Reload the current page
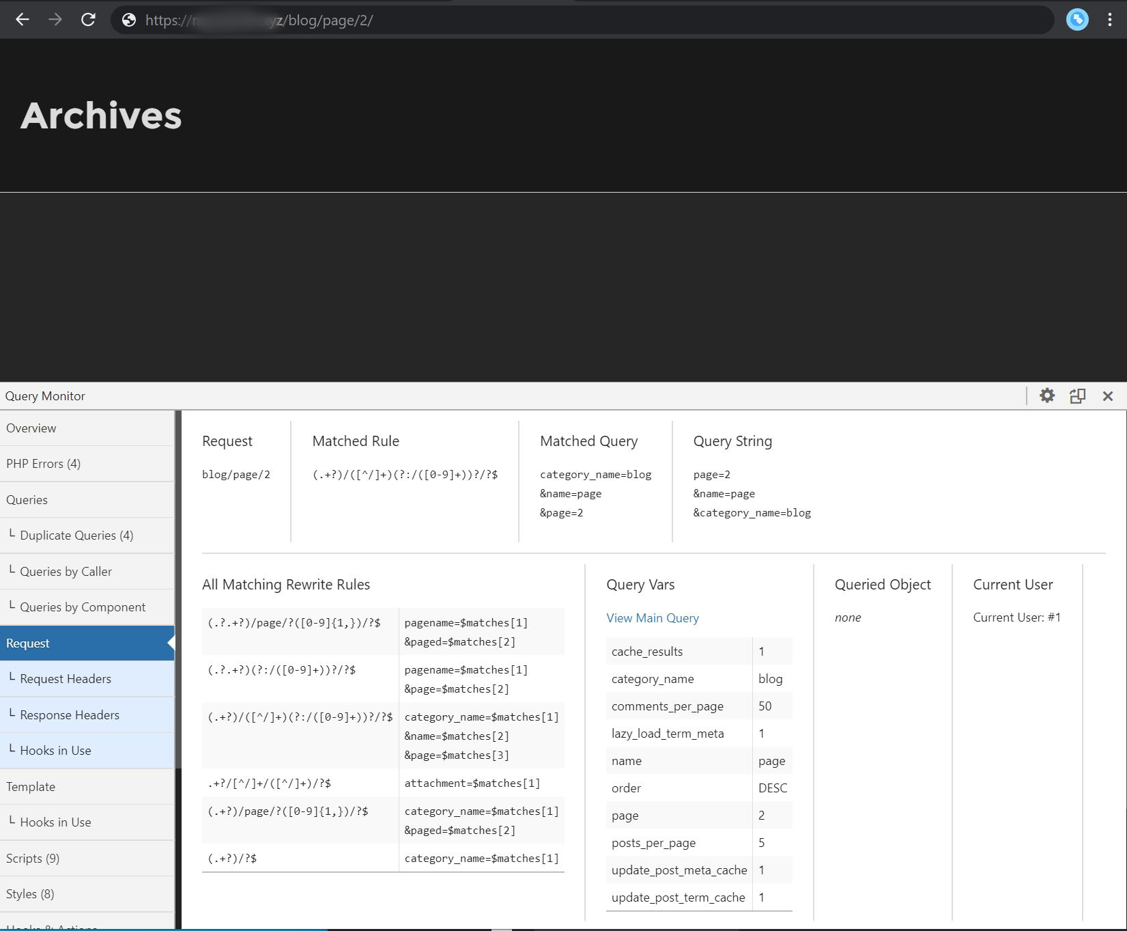 (88, 20)
